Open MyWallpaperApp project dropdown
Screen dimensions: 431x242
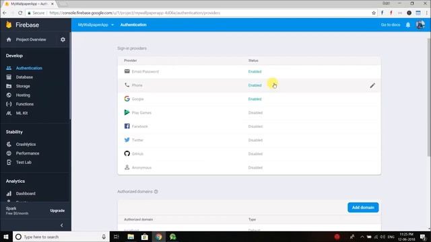coord(96,25)
